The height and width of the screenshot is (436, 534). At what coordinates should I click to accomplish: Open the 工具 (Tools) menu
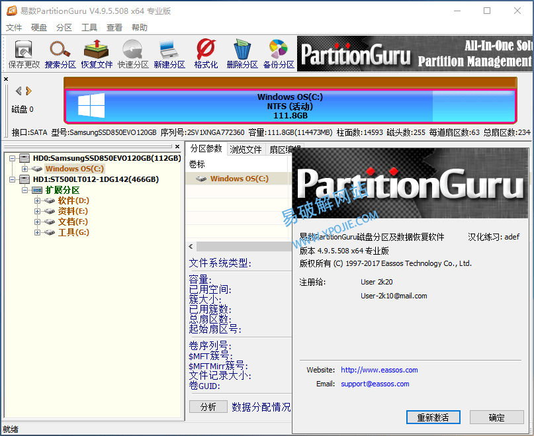[89, 27]
